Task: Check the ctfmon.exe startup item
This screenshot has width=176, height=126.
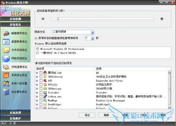Action: tap(41, 96)
